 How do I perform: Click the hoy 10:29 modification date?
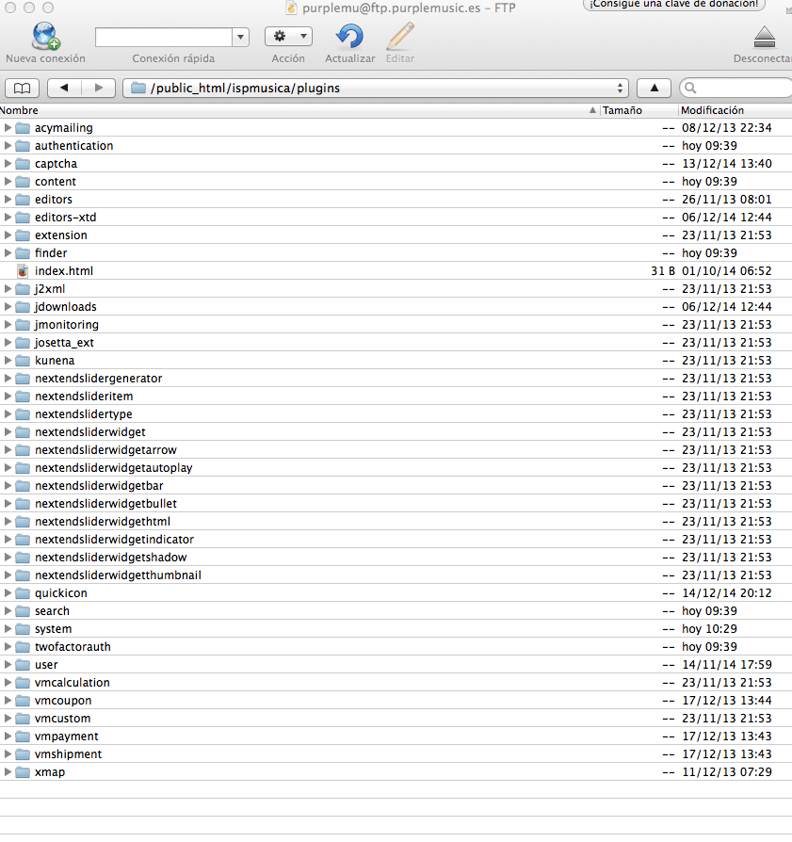tap(709, 629)
